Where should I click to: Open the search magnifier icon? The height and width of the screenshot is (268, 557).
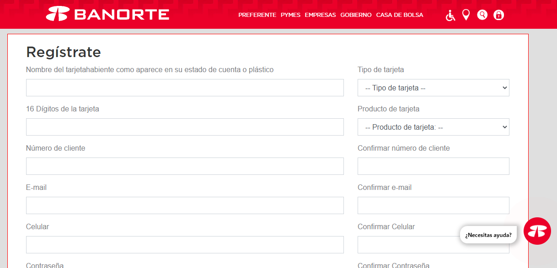tap(482, 15)
